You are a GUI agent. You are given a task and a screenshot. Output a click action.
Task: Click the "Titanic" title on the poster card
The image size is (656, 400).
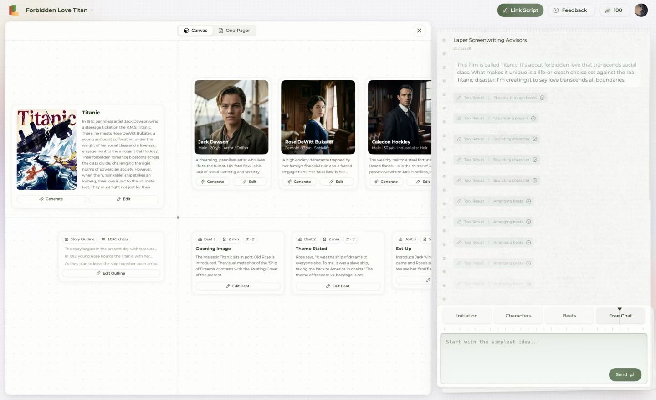point(91,113)
